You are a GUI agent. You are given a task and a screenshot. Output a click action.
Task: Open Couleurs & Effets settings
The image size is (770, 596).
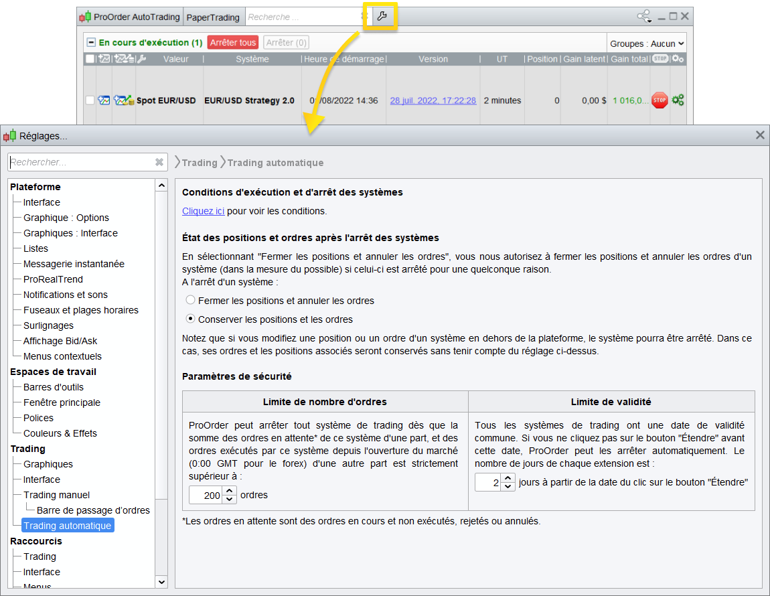[60, 433]
